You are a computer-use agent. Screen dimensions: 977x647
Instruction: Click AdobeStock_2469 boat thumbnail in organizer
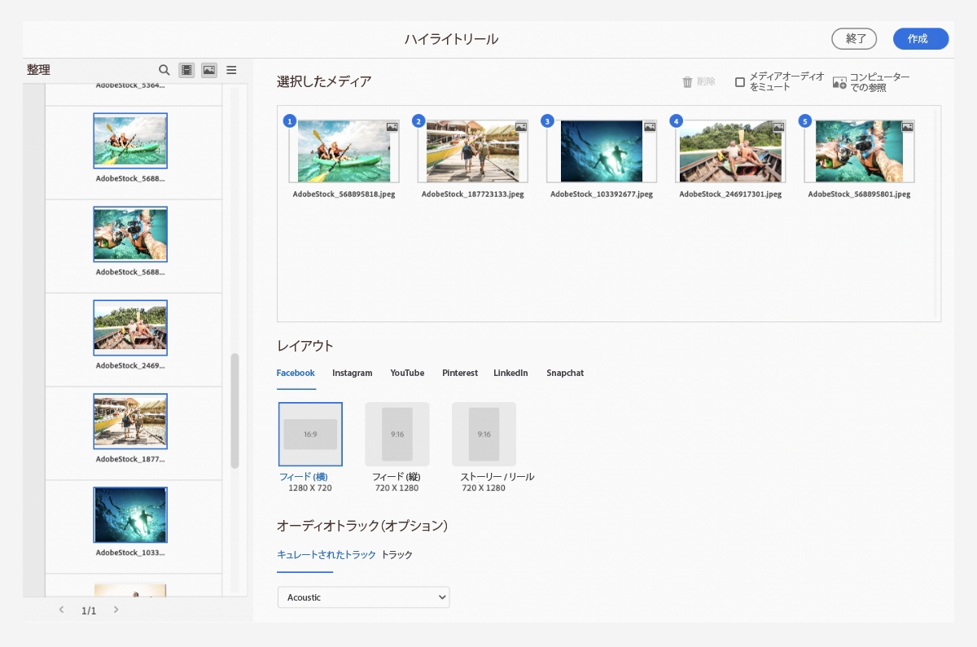point(130,328)
